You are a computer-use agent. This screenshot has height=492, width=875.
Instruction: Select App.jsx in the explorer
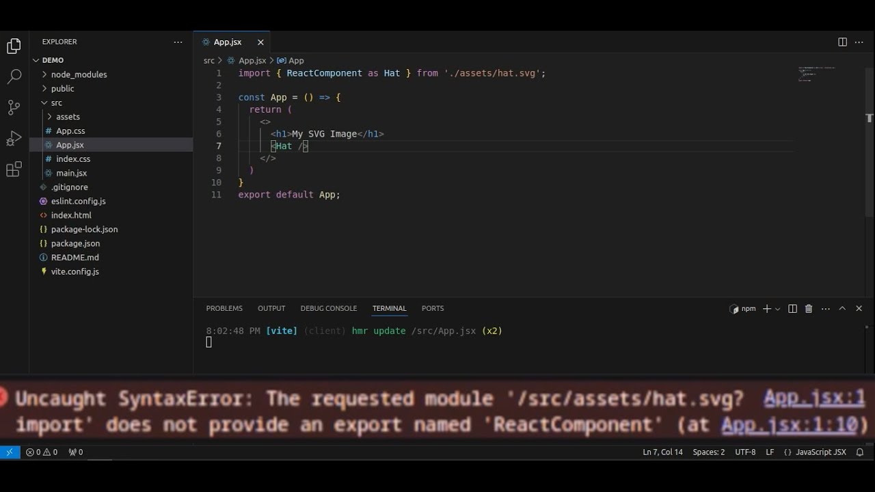coord(70,145)
